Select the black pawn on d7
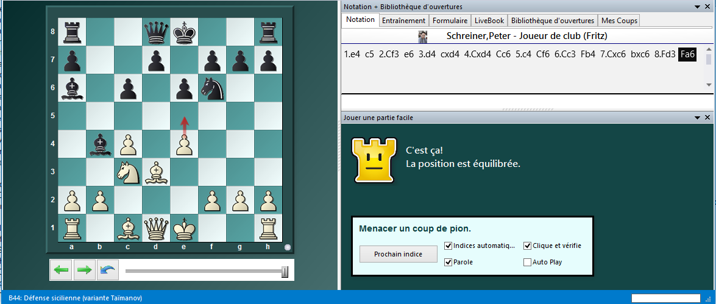The height and width of the screenshot is (304, 716). tap(156, 60)
